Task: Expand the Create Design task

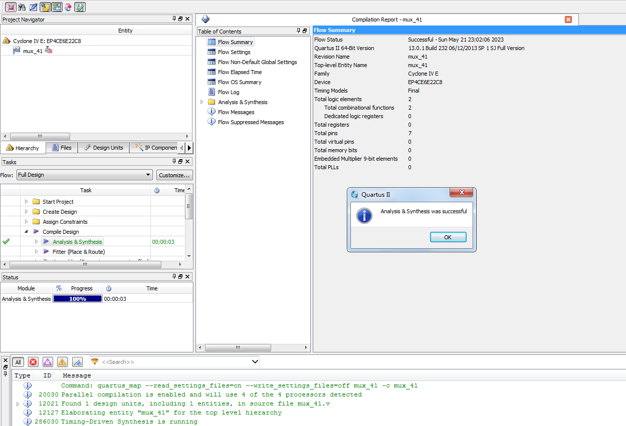Action: click(26, 212)
